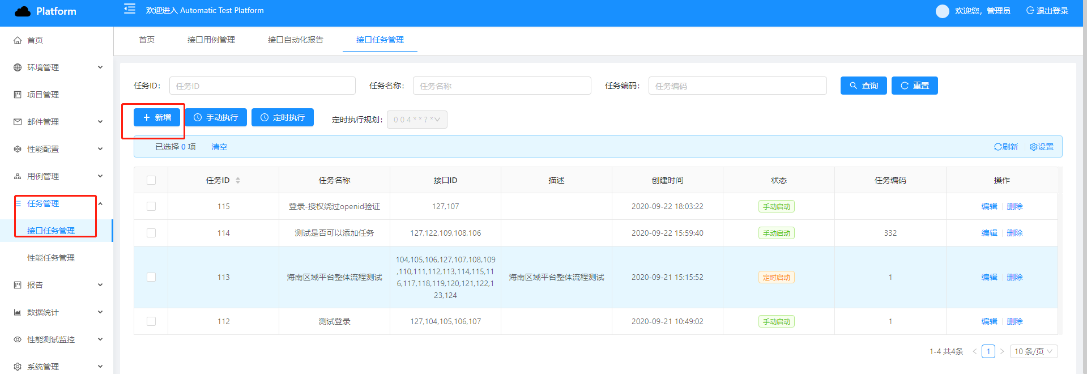
Task: Expand the 环境管理 menu chevron
Action: pos(100,67)
